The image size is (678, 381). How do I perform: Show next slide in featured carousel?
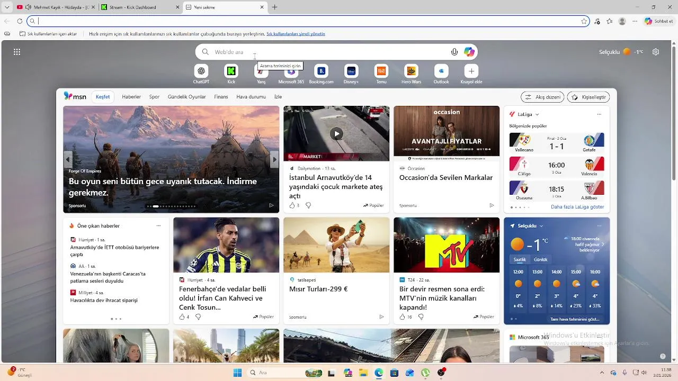click(274, 159)
